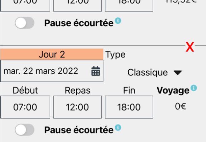Click the red X to remove Jour 2
The height and width of the screenshot is (142, 206).
click(x=190, y=47)
